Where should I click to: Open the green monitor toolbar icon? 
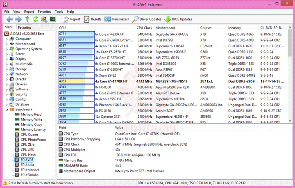pyautogui.click(x=53, y=19)
